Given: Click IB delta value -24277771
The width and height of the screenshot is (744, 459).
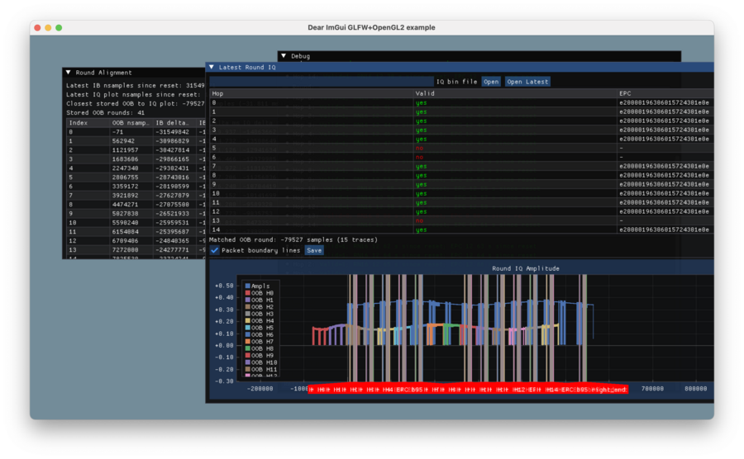Looking at the screenshot, I should (172, 250).
